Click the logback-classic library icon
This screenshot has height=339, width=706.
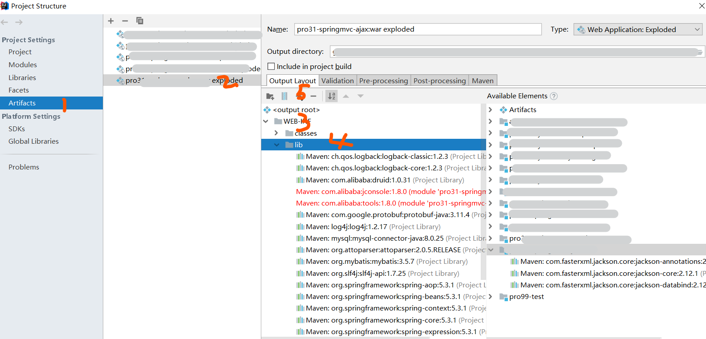300,157
